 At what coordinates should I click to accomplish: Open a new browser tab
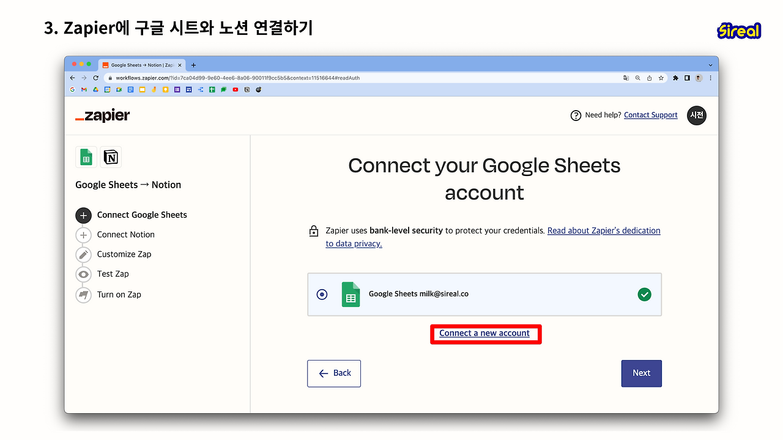(x=193, y=65)
